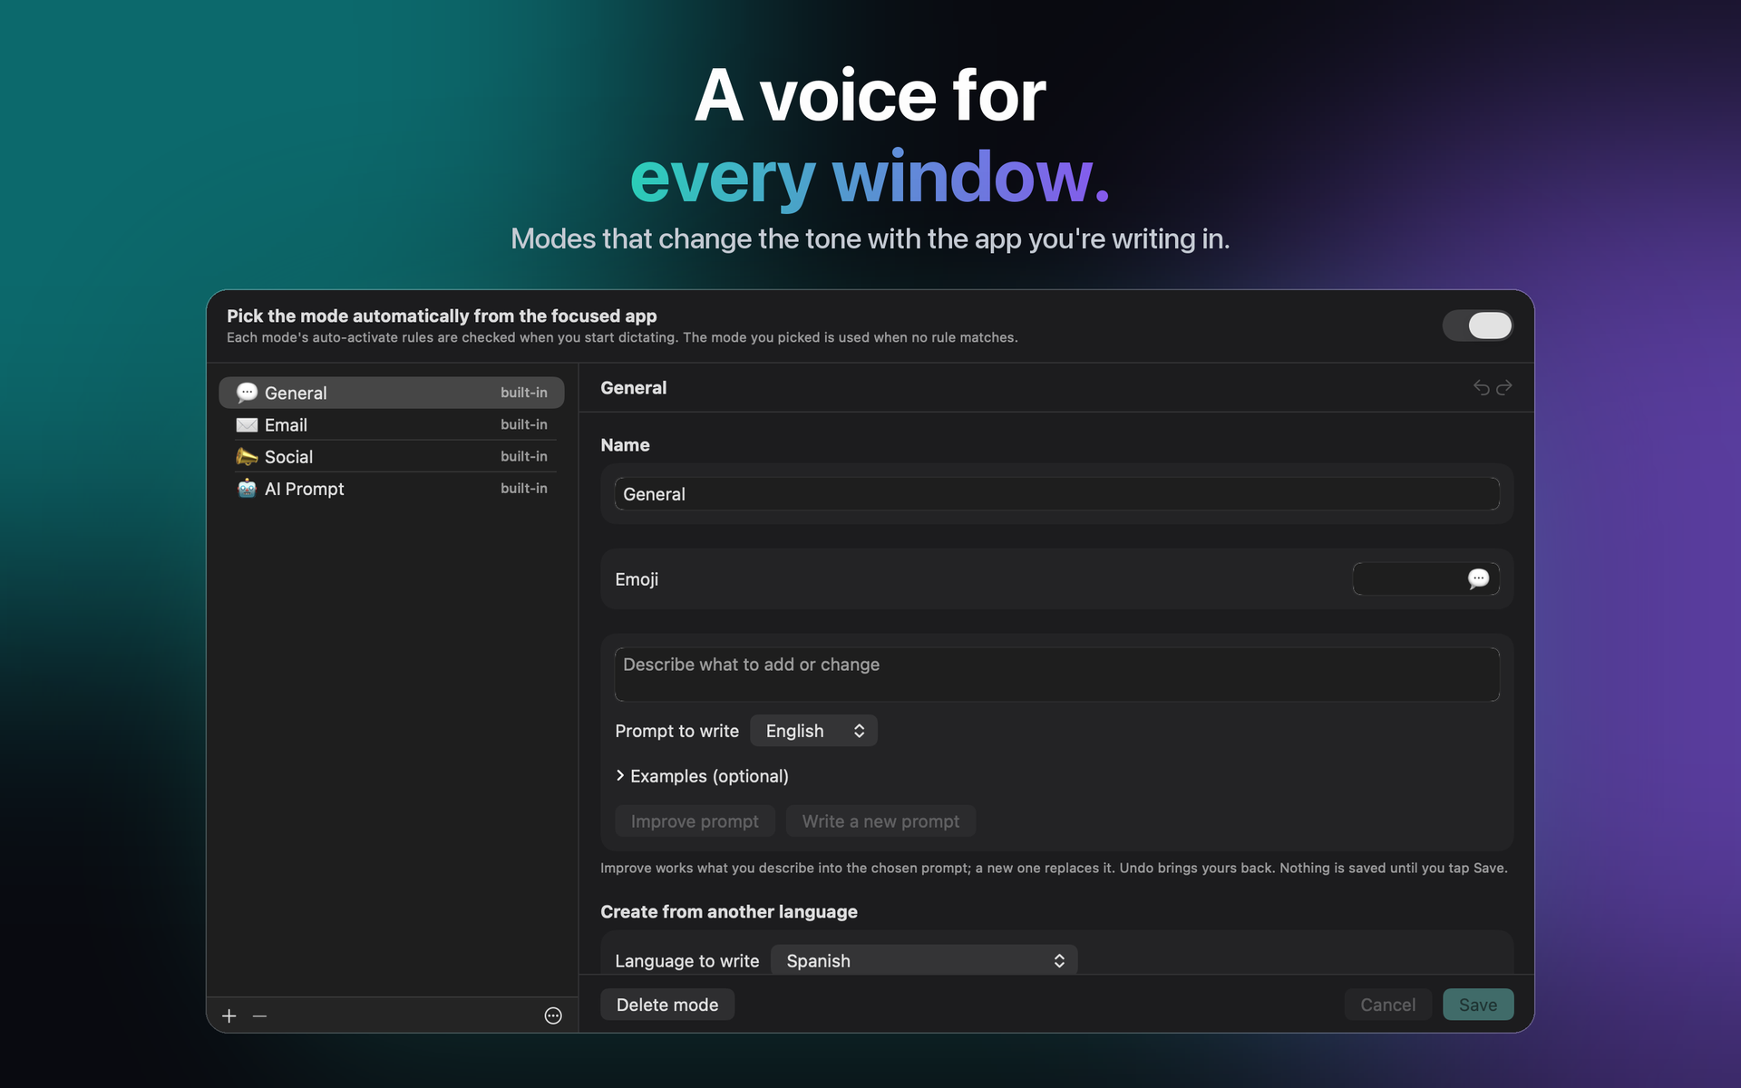
Task: Click the Cancel button
Action: pyautogui.click(x=1387, y=1005)
